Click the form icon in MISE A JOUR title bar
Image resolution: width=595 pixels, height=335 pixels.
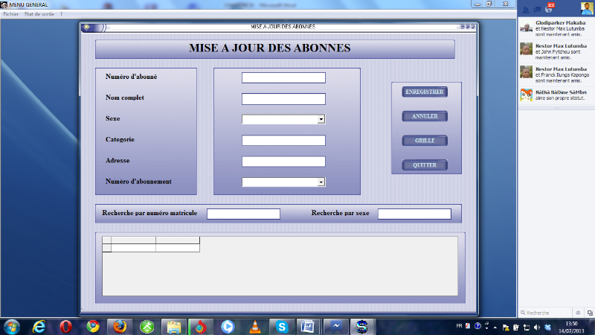[86, 27]
